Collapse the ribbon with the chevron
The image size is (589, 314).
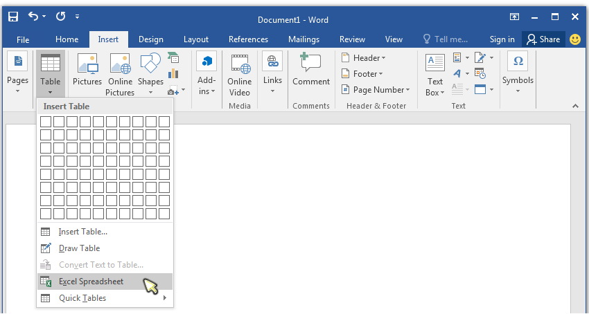[x=575, y=107]
